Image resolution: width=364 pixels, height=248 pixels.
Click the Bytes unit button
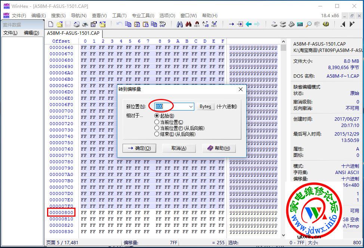pyautogui.click(x=205, y=106)
